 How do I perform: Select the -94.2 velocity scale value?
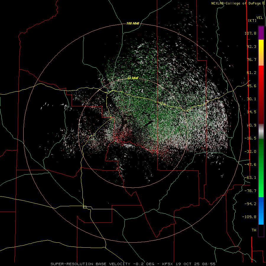click(x=250, y=204)
